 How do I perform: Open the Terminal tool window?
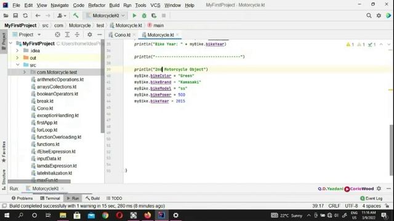[50, 198]
